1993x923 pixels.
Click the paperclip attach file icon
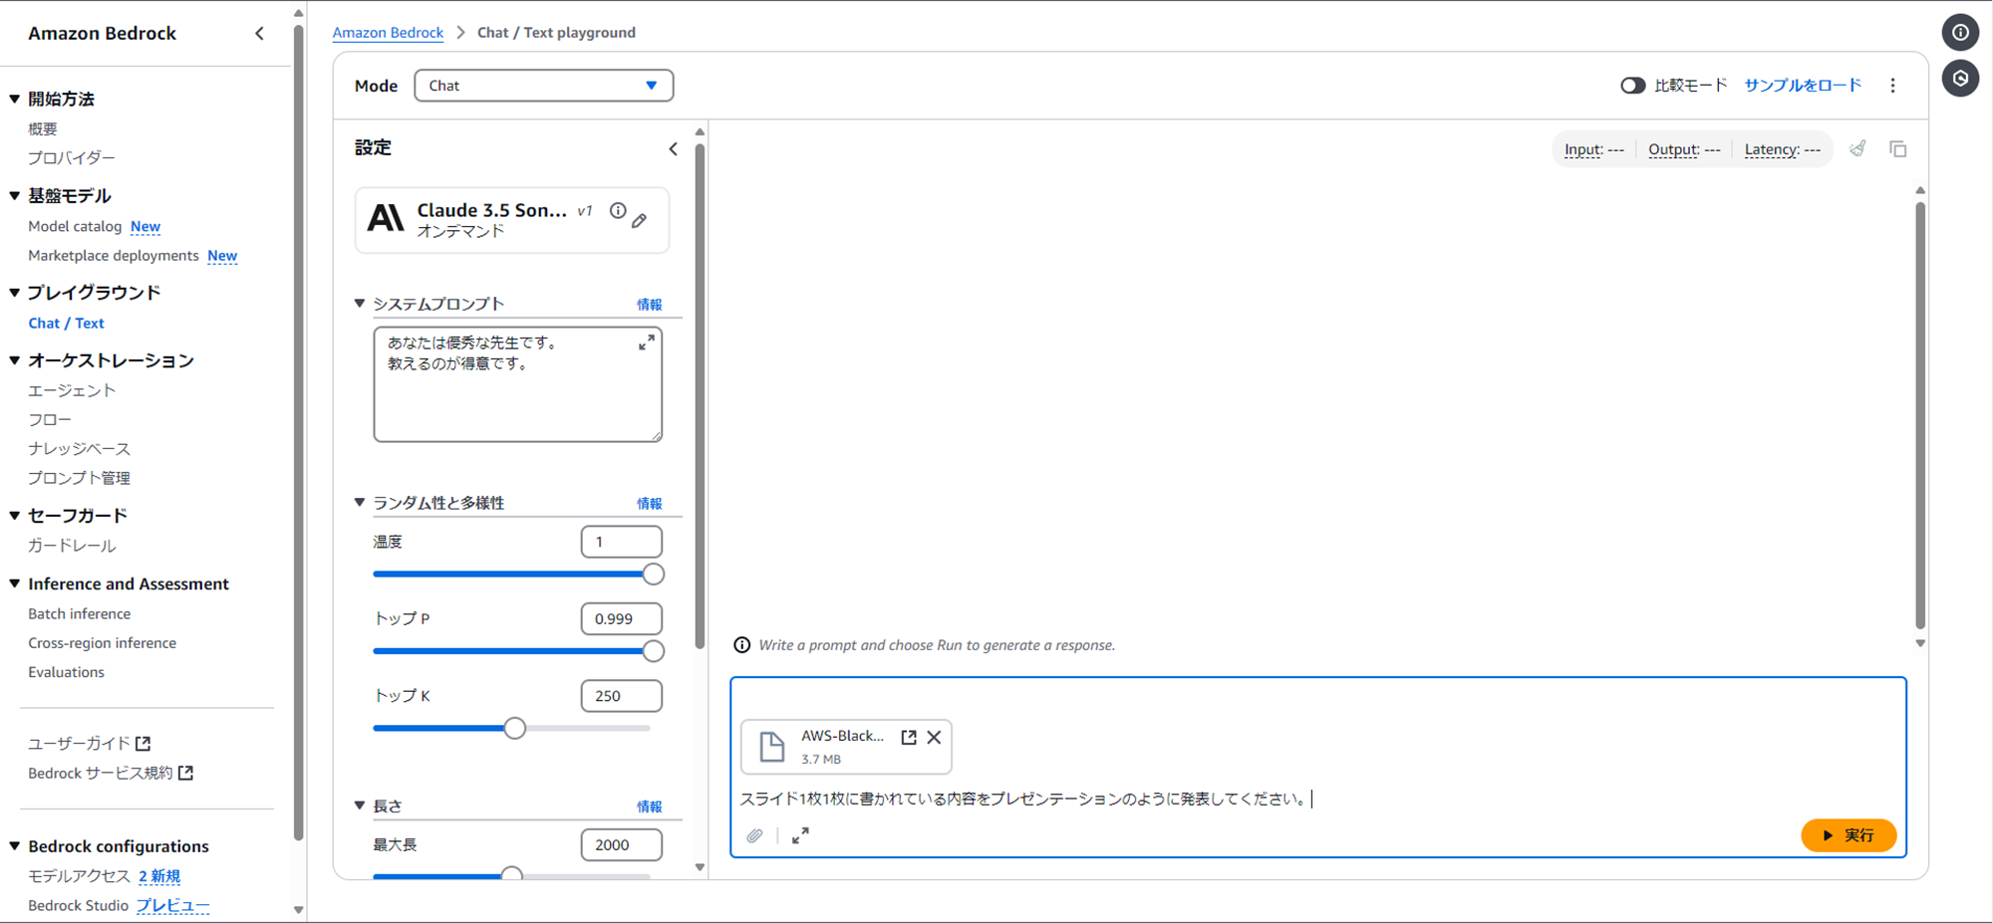(755, 835)
